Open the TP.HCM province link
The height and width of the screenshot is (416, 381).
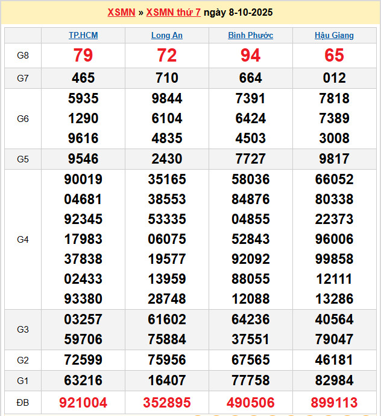pos(83,36)
